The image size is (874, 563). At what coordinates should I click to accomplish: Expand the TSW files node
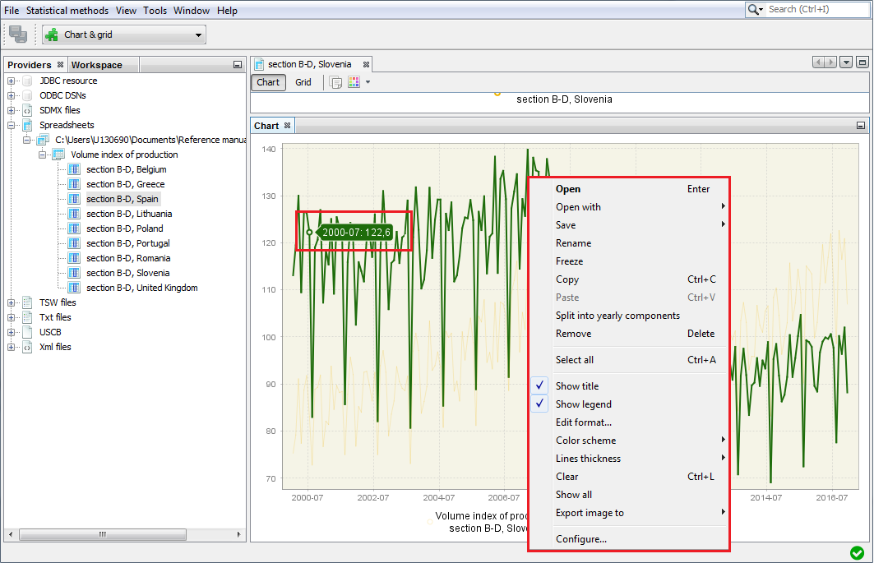(12, 302)
